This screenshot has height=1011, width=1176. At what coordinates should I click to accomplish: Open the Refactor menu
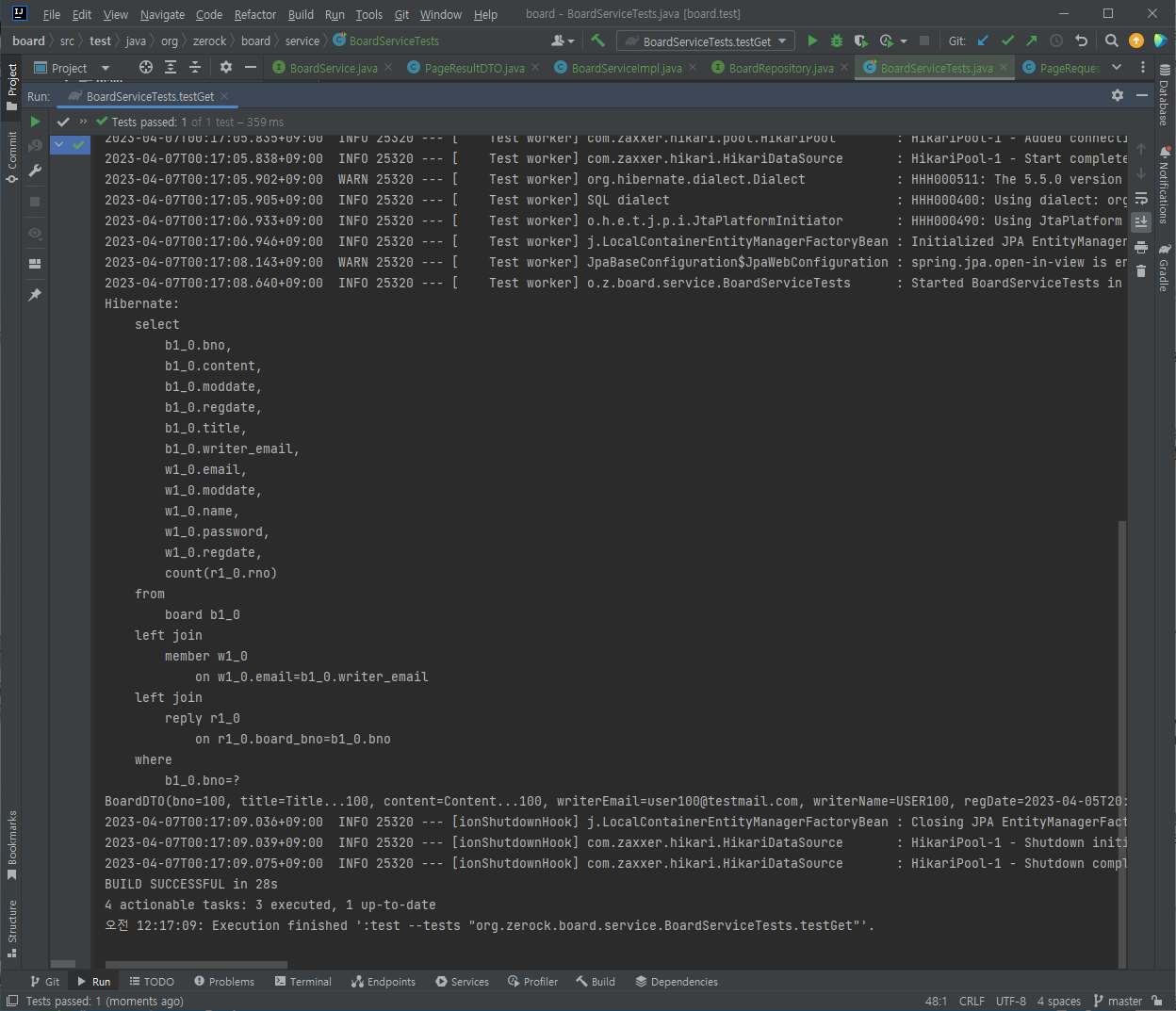click(x=255, y=14)
